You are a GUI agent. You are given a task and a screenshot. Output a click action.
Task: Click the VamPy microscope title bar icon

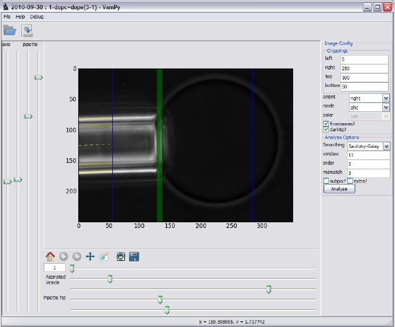6,7
